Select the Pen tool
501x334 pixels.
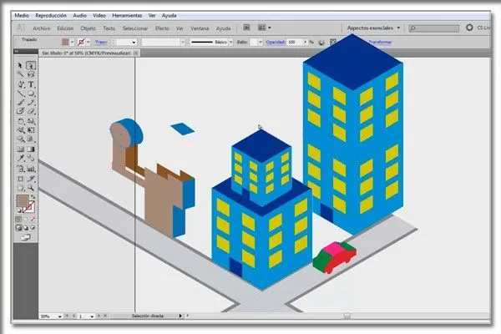click(21, 84)
